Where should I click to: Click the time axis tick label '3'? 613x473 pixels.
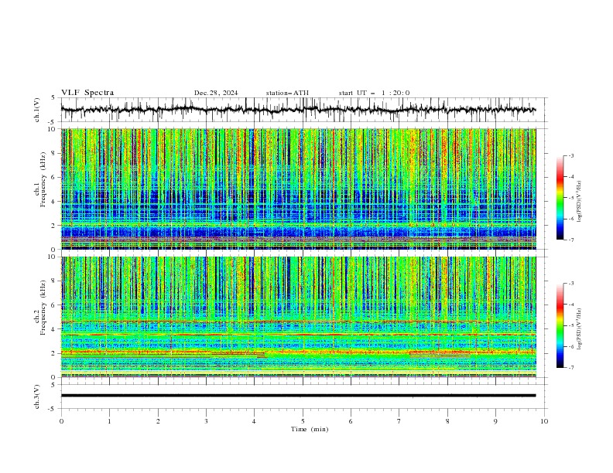click(206, 421)
